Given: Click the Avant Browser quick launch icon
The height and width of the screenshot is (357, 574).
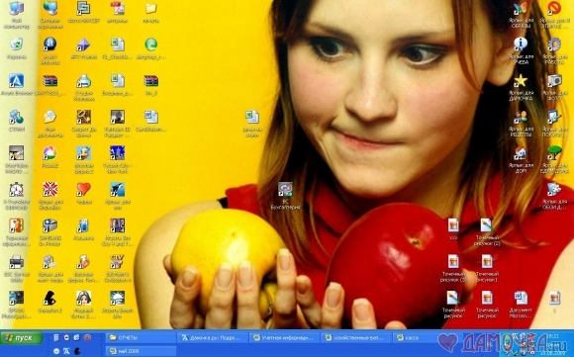Looking at the screenshot, I should (66, 351).
